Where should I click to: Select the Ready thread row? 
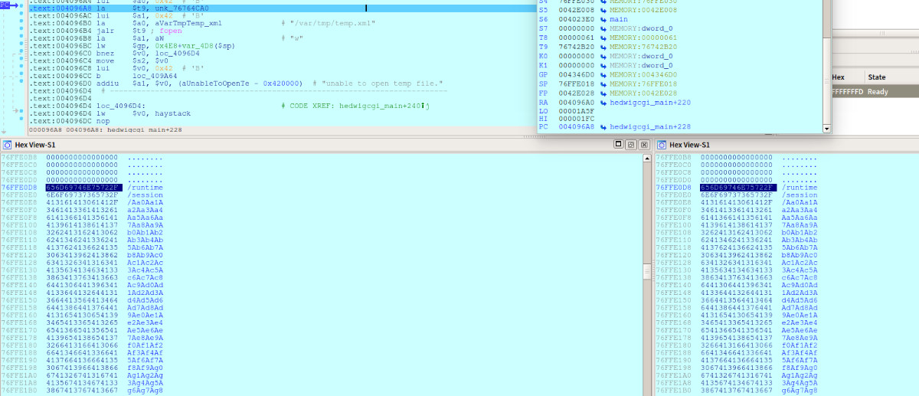[875, 90]
